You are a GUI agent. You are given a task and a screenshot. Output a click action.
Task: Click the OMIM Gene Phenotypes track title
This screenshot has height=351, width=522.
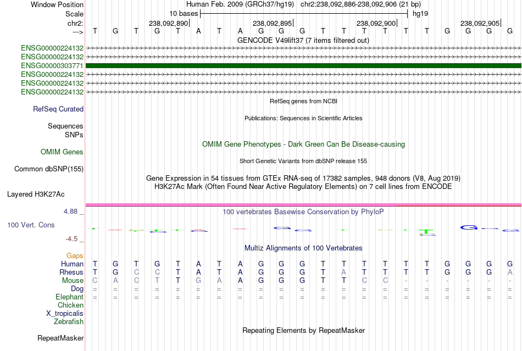[x=304, y=144]
